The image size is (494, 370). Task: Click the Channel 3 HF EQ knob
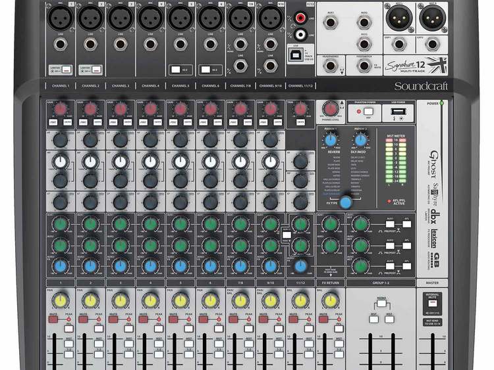[x=121, y=140]
